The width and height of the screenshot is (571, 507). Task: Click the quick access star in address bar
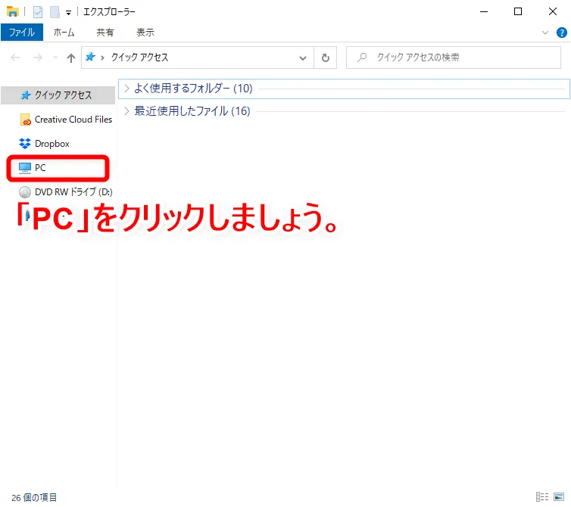click(x=90, y=57)
